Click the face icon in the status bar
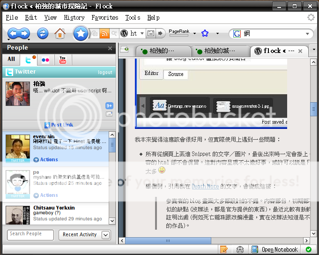Screen dimensions: 319x255 click(x=240, y=249)
